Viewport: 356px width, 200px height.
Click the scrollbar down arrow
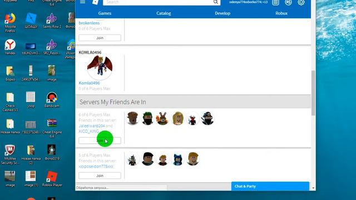(x=313, y=188)
